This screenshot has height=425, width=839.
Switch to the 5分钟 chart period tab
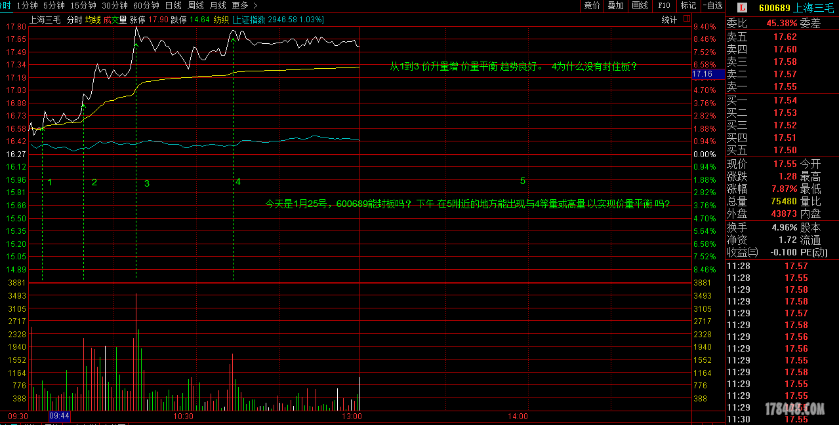click(x=53, y=5)
